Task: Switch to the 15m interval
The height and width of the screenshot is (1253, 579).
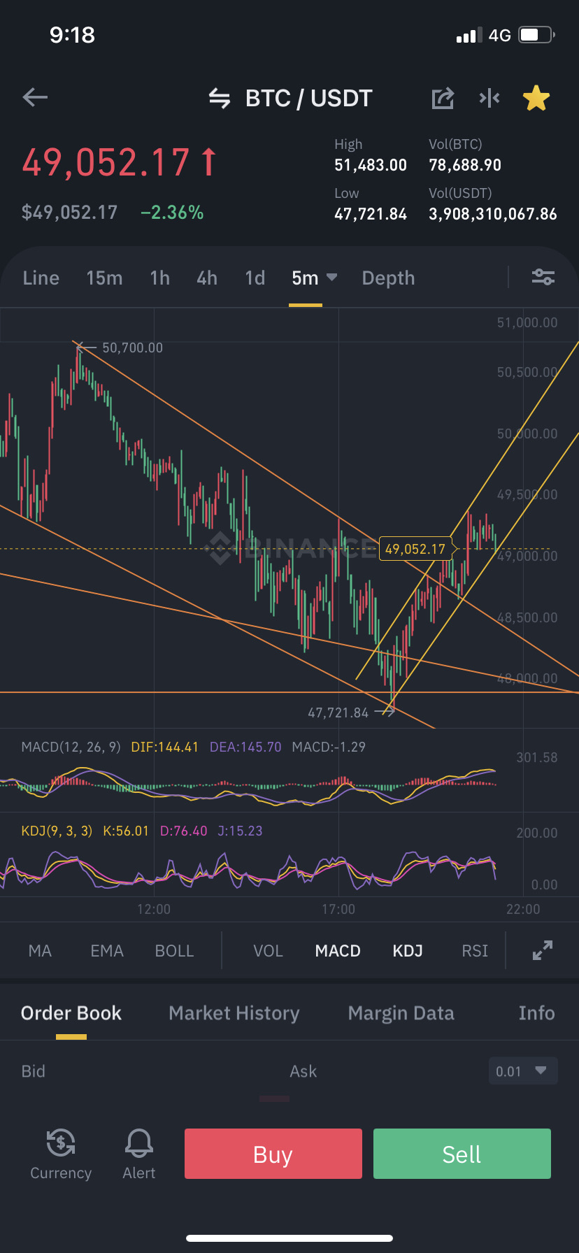Action: pos(104,278)
